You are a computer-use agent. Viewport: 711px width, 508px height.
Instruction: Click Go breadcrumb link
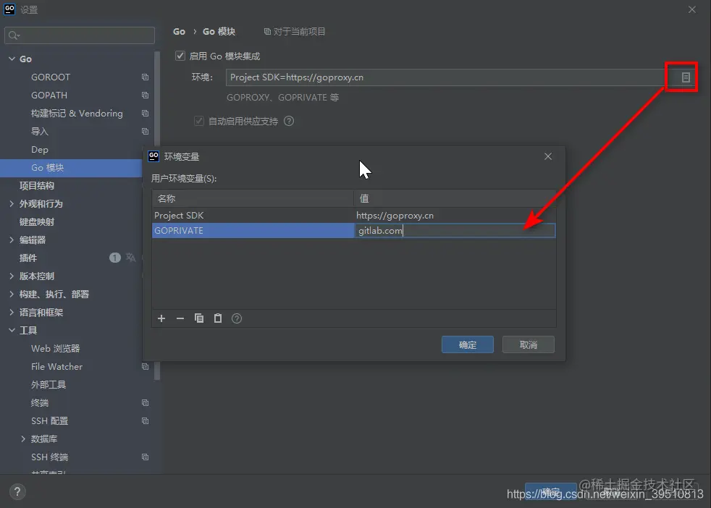coord(179,31)
